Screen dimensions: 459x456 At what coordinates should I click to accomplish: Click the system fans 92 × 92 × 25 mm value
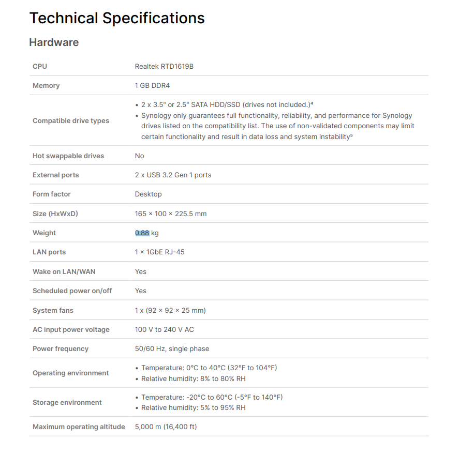(x=170, y=311)
